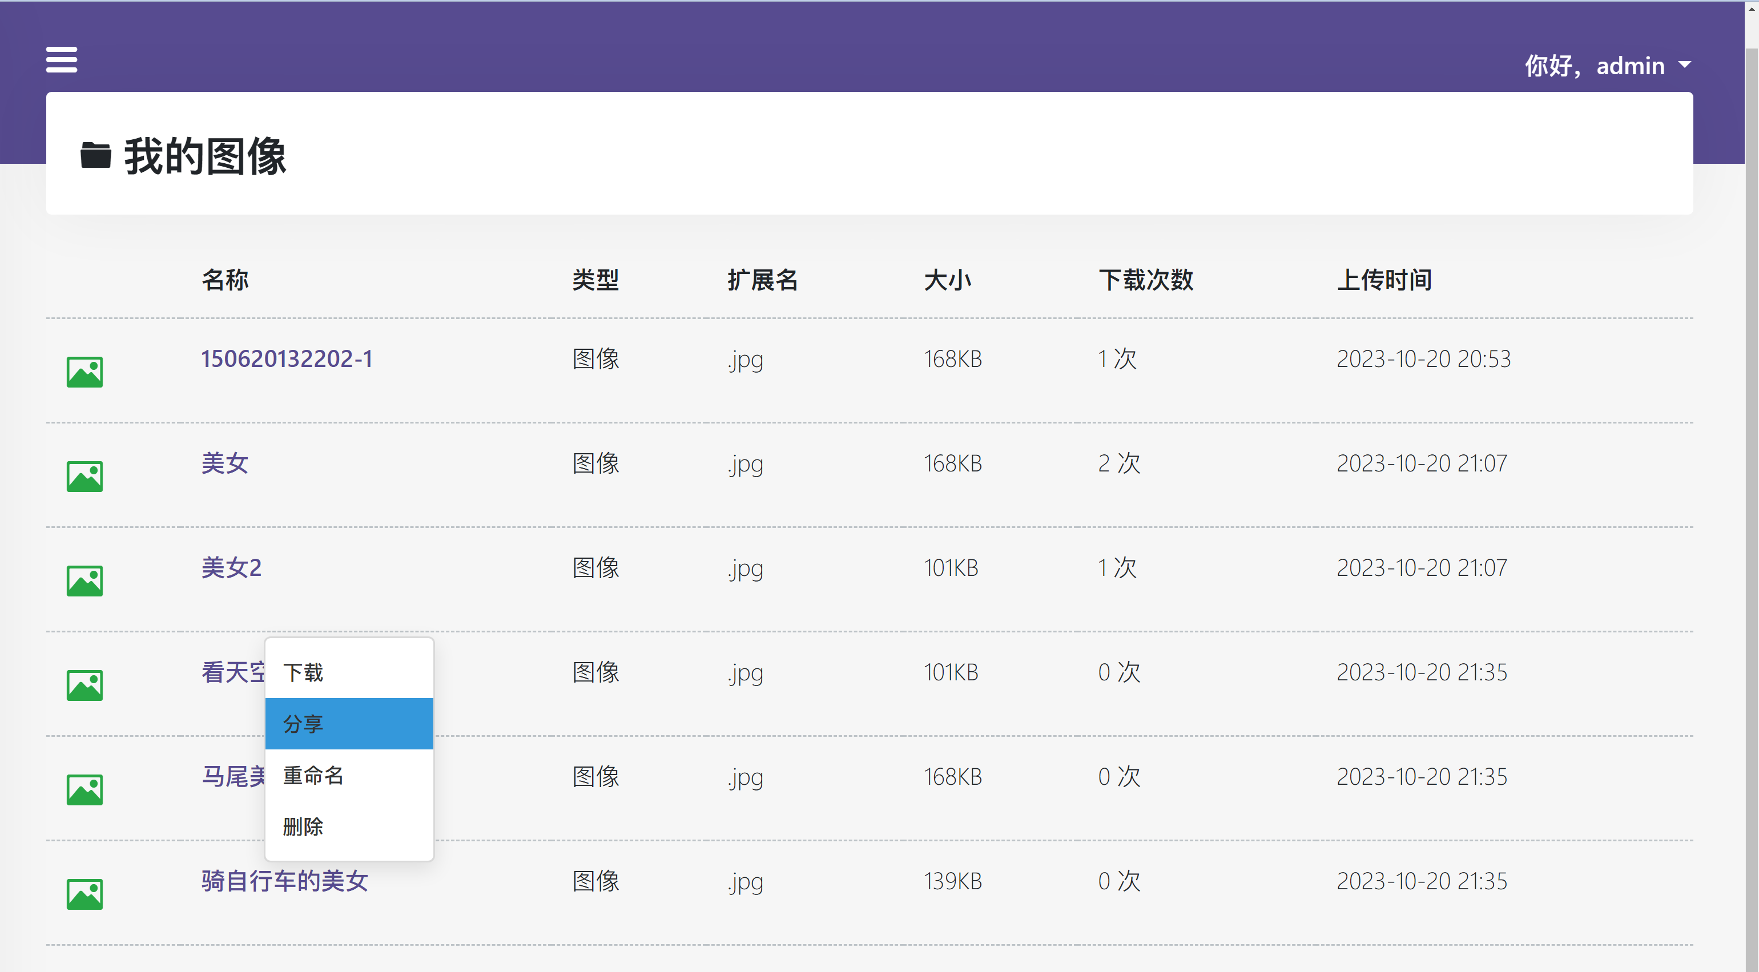Click image icon in 2023-10-20 21:35 101KB row
1759x972 pixels.
click(x=84, y=685)
